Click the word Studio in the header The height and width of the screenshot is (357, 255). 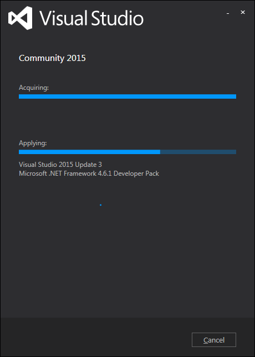(x=118, y=18)
